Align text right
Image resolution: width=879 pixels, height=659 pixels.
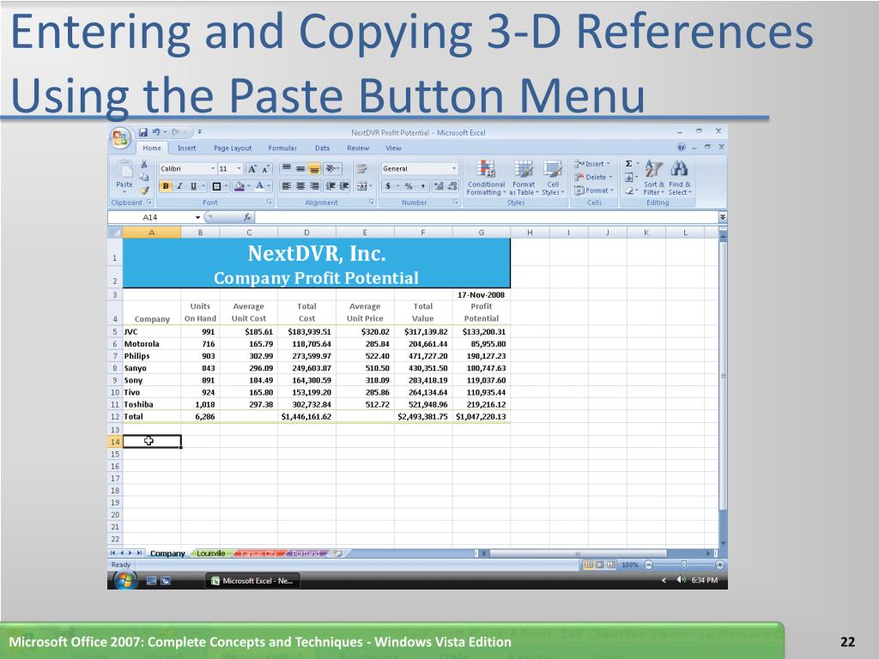click(x=314, y=186)
